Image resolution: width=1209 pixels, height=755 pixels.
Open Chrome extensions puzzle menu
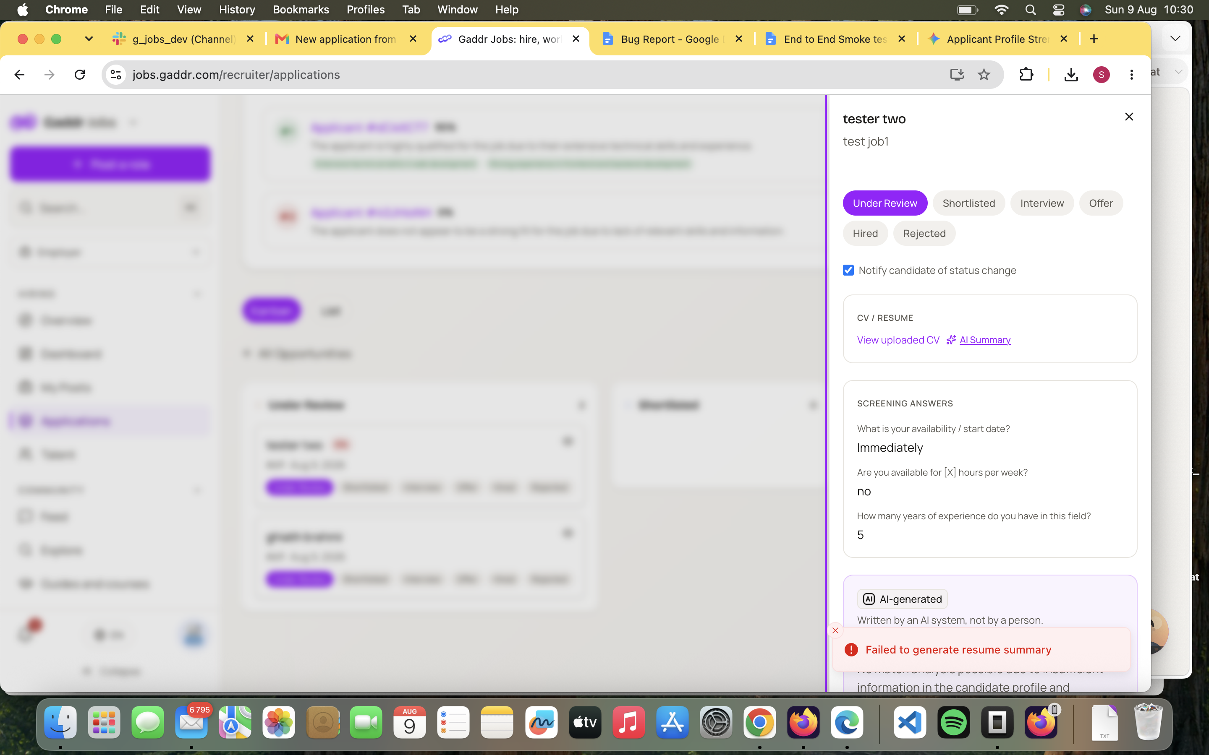coord(1026,75)
